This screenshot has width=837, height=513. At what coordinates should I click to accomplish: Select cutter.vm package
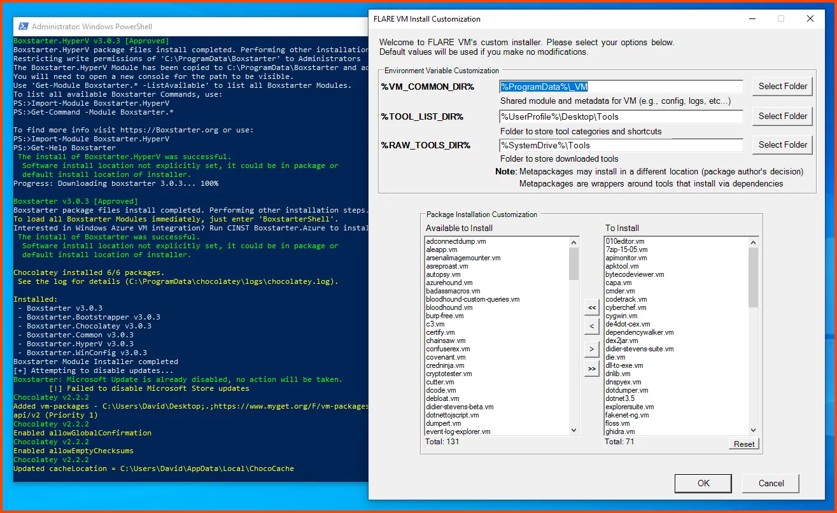pos(440,383)
